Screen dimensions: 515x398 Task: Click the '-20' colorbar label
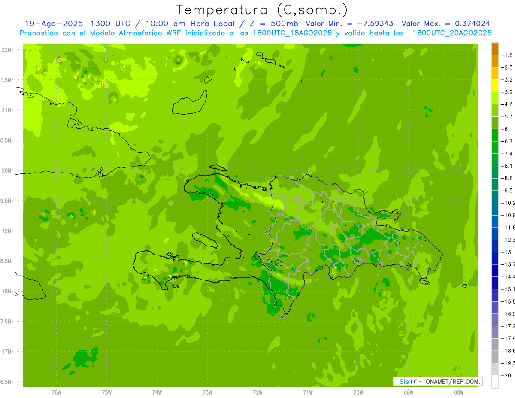click(506, 376)
